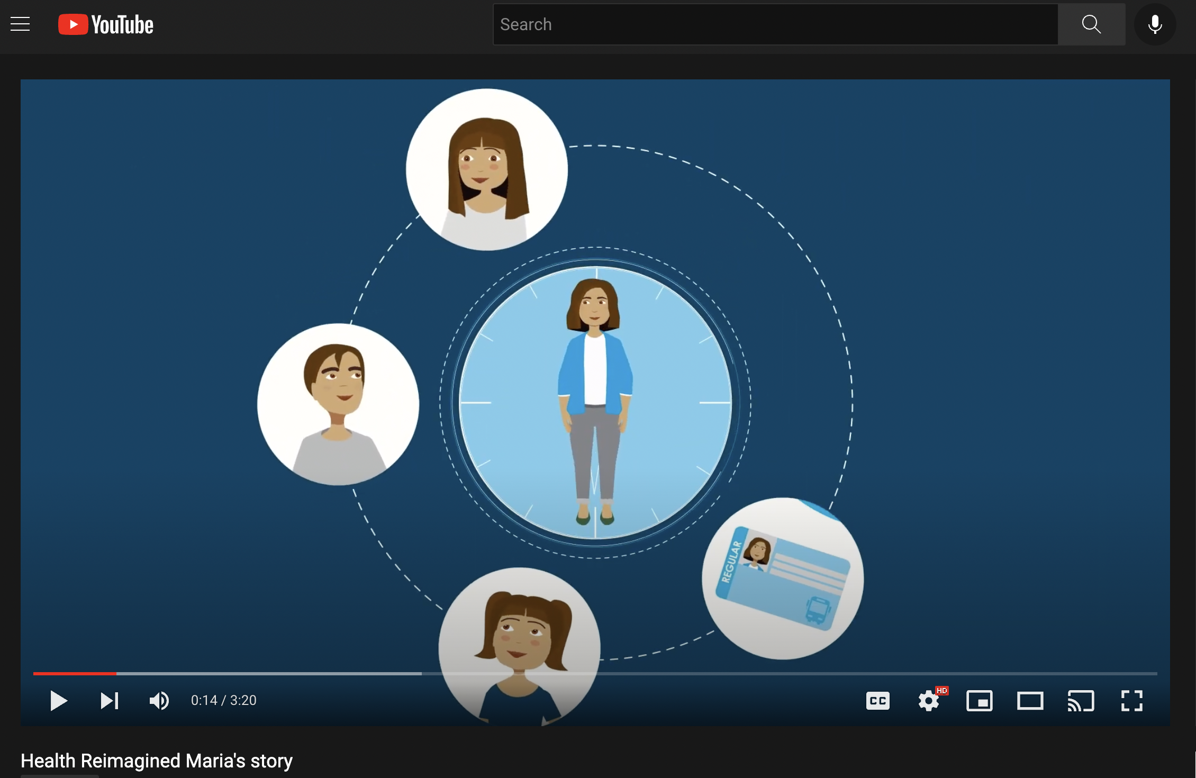Start voice search with microphone
Viewport: 1196px width, 778px height.
[1155, 24]
